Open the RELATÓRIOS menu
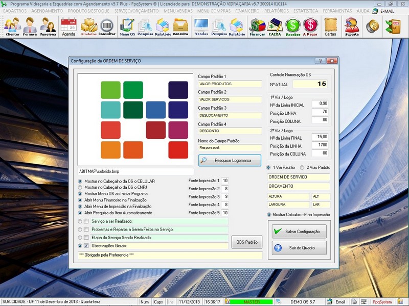The width and height of the screenshot is (409, 306). (x=277, y=11)
